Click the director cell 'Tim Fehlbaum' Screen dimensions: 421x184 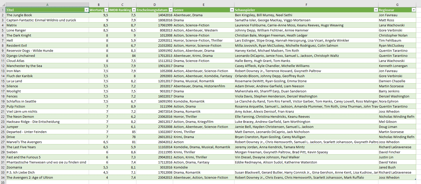(x=397, y=40)
